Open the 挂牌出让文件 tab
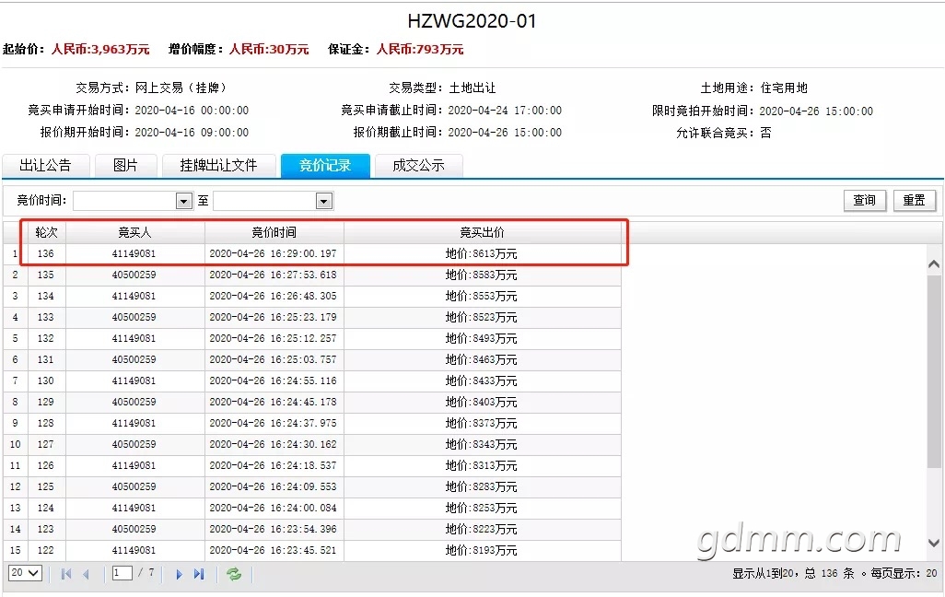 tap(219, 165)
